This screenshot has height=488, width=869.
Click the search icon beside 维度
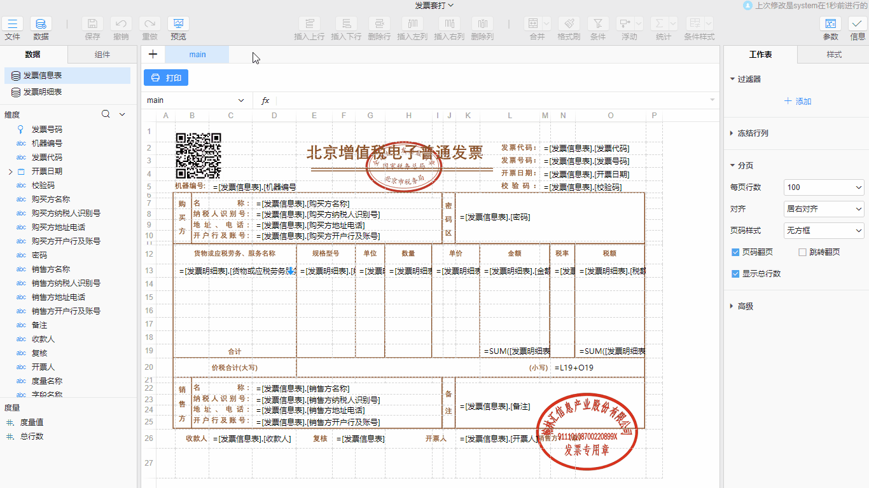coord(106,114)
